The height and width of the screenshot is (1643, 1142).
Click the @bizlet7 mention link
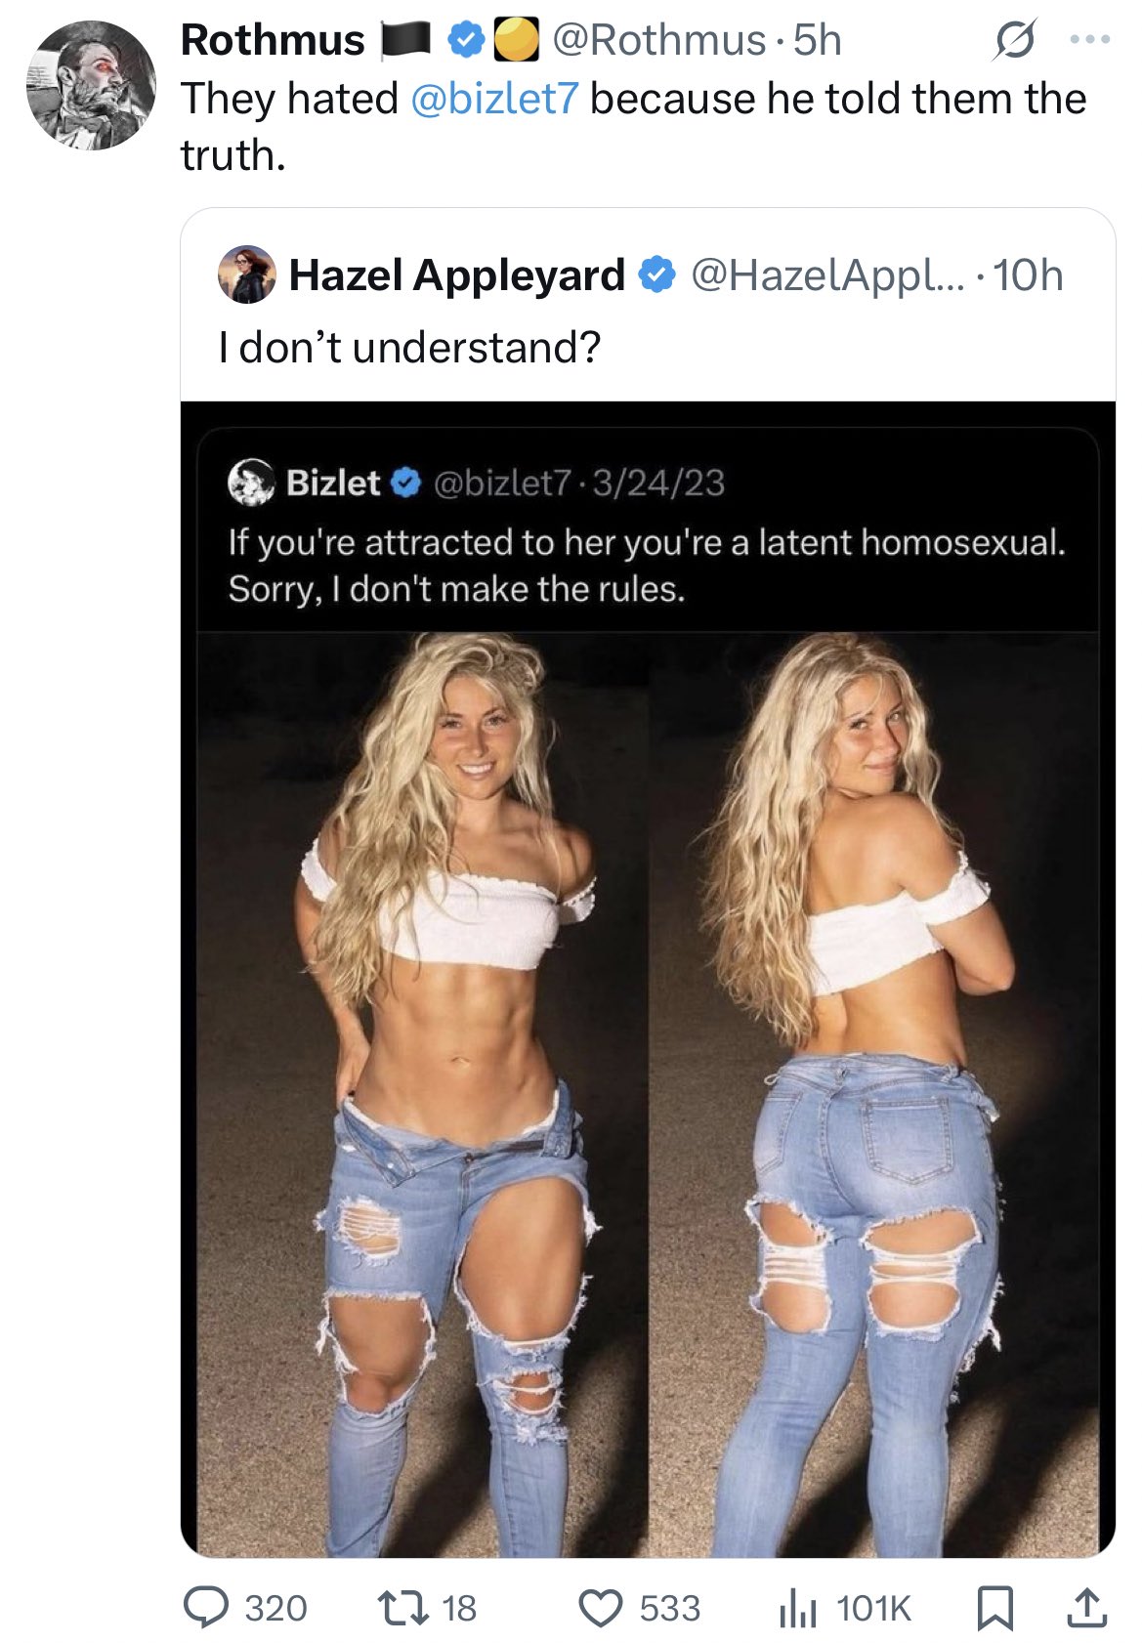(x=495, y=99)
